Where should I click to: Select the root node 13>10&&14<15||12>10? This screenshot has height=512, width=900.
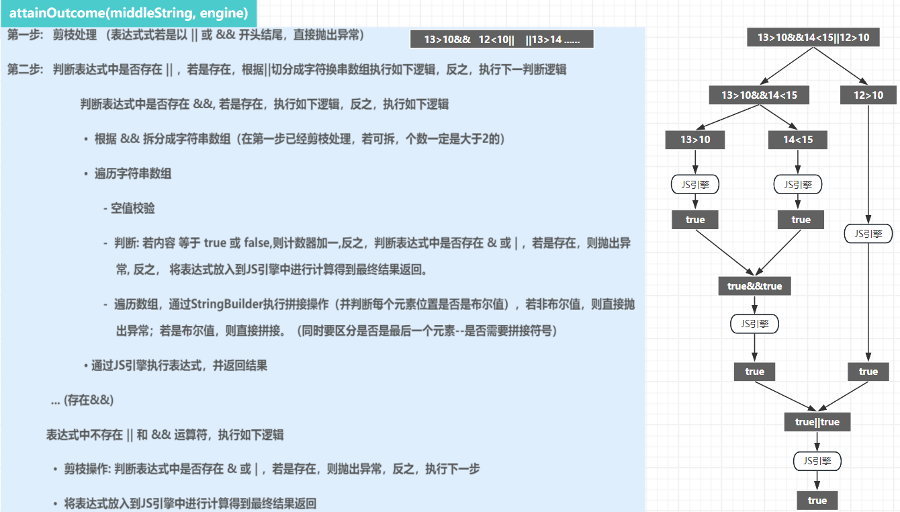pos(813,38)
